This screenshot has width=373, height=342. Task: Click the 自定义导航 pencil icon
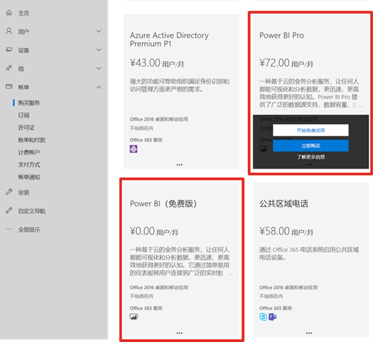point(9,211)
